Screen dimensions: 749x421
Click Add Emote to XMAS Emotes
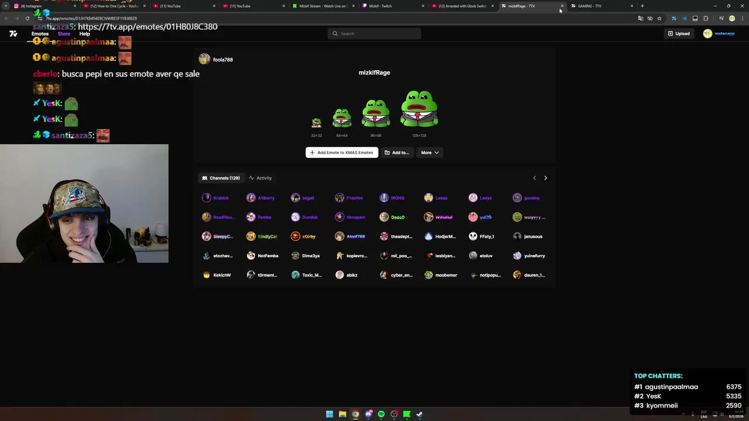[x=342, y=153]
